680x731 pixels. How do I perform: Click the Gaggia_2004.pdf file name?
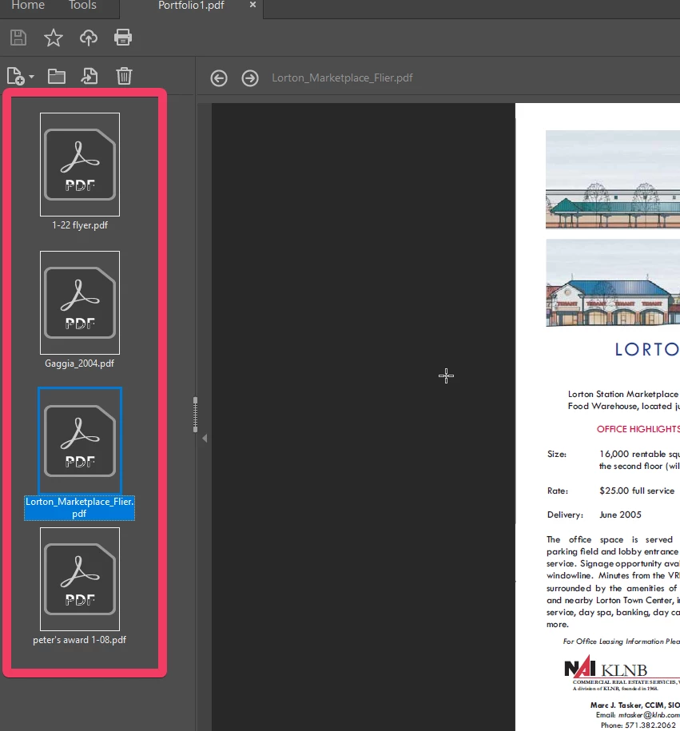pyautogui.click(x=79, y=364)
